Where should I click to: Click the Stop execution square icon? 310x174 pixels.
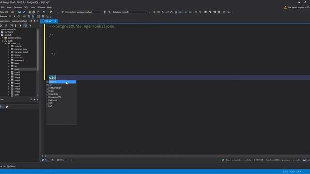pyautogui.click(x=15, y=16)
